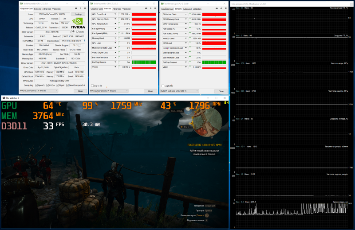
Task: Open GPU Core Clock dropdown beside 139.0 MHz
Action: [x=115, y=14]
